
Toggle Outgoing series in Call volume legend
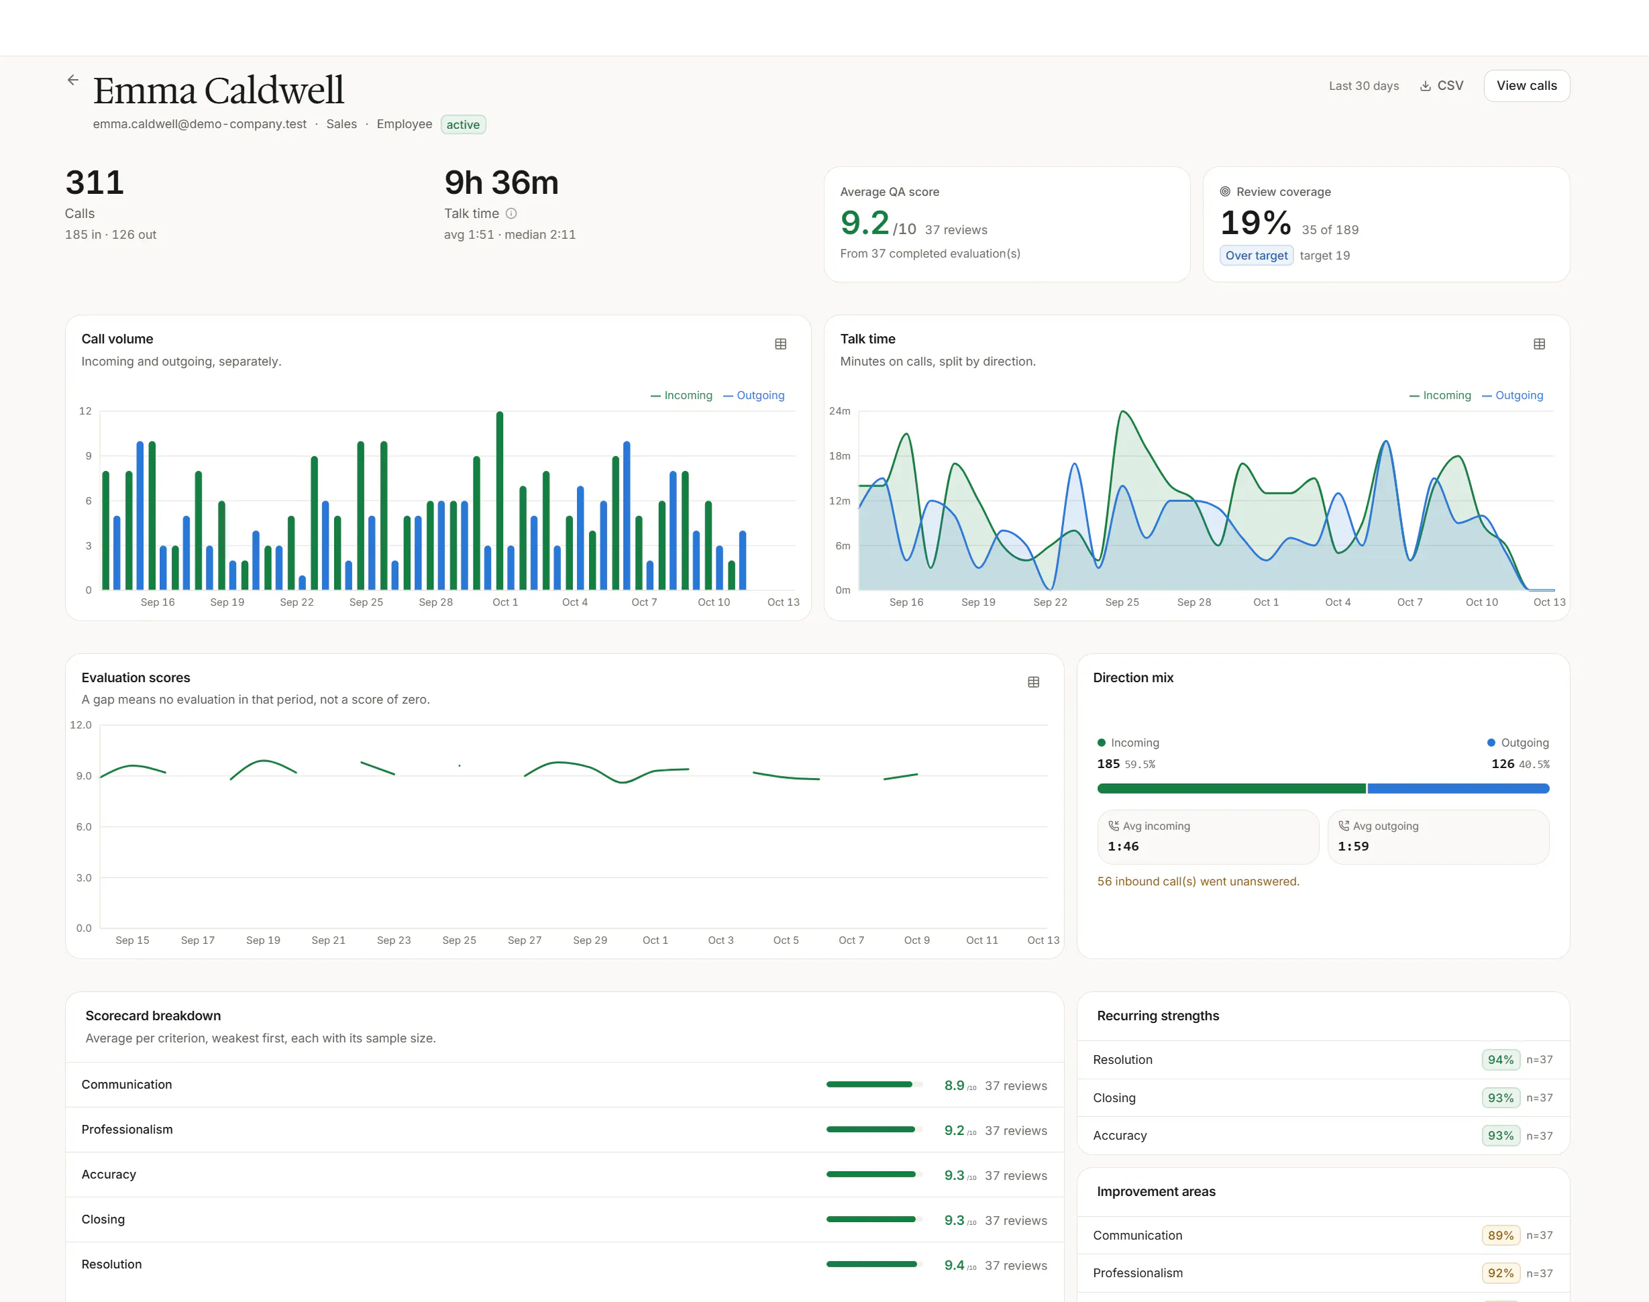754,395
